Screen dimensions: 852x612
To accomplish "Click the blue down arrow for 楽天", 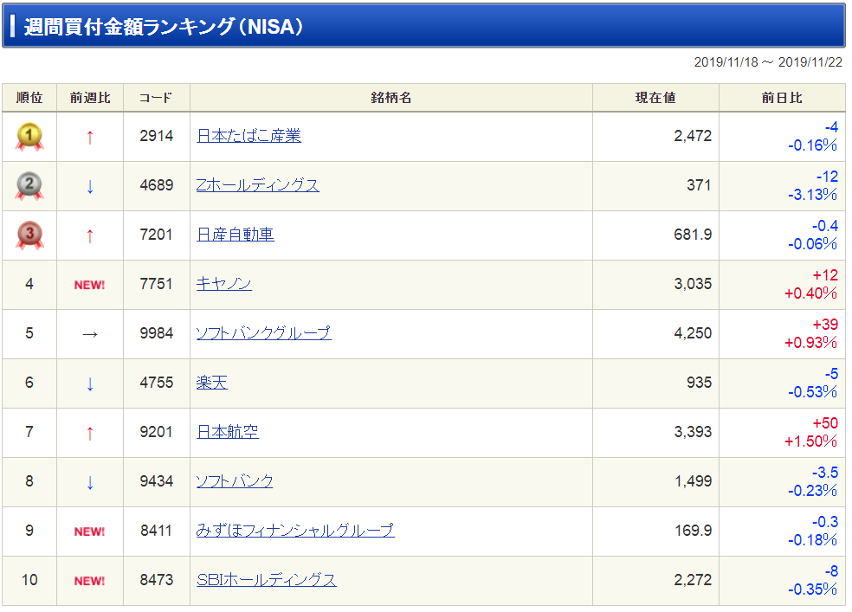I will [x=90, y=384].
